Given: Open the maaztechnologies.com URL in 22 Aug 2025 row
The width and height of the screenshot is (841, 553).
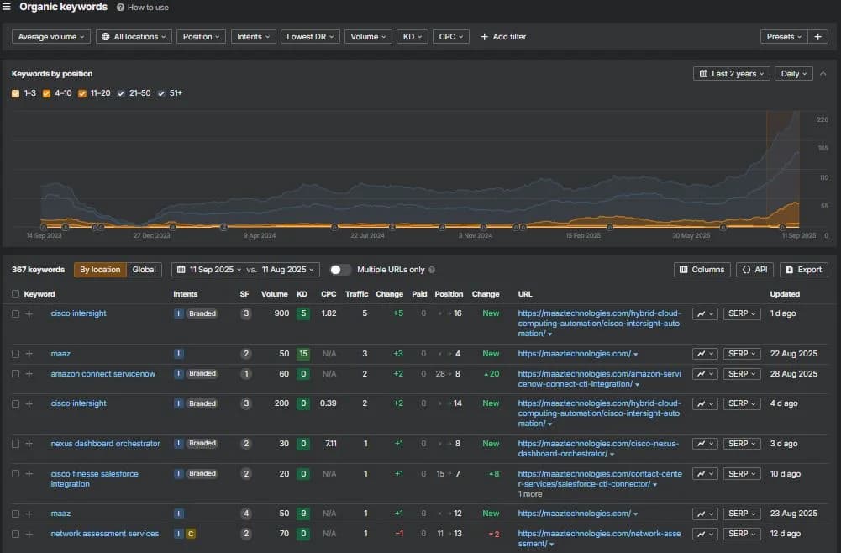Looking at the screenshot, I should click(x=575, y=354).
